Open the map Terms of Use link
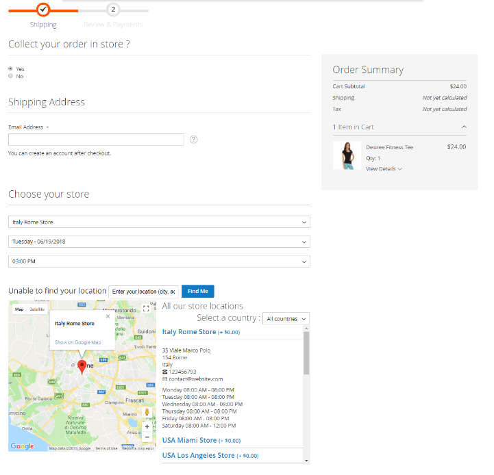The width and height of the screenshot is (494, 475). [x=106, y=448]
